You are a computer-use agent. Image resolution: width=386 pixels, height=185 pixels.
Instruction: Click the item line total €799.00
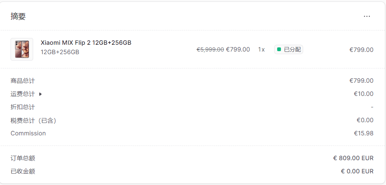pos(361,50)
